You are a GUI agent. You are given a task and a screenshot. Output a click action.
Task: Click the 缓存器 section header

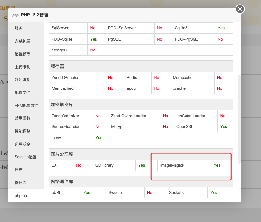pyautogui.click(x=141, y=66)
